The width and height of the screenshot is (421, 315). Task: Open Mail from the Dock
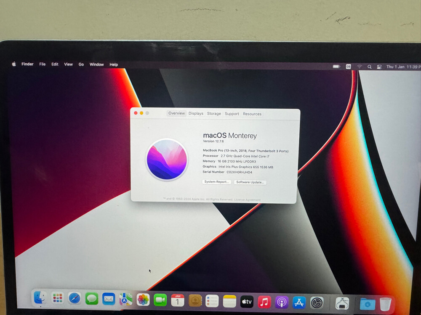pos(109,299)
